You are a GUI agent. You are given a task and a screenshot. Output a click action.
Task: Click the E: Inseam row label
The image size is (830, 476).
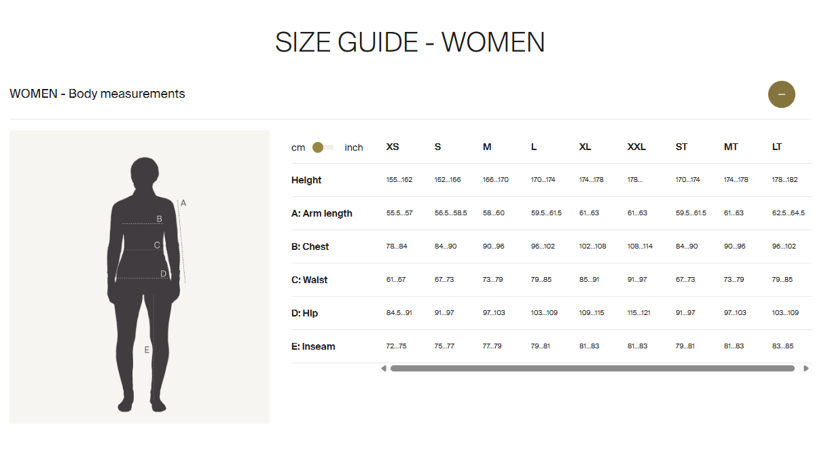(313, 346)
